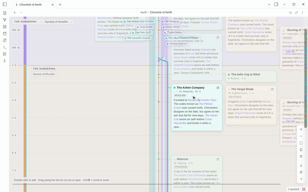The image size is (308, 192).
Task: Click the 3 S year marker
Action: coord(14,100)
